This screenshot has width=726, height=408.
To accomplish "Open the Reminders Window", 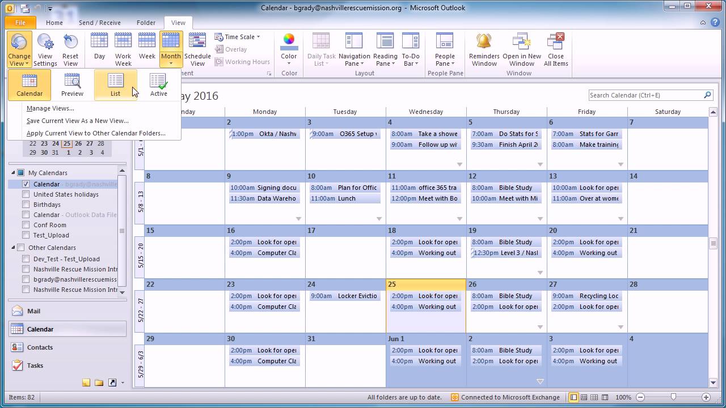I will click(484, 50).
